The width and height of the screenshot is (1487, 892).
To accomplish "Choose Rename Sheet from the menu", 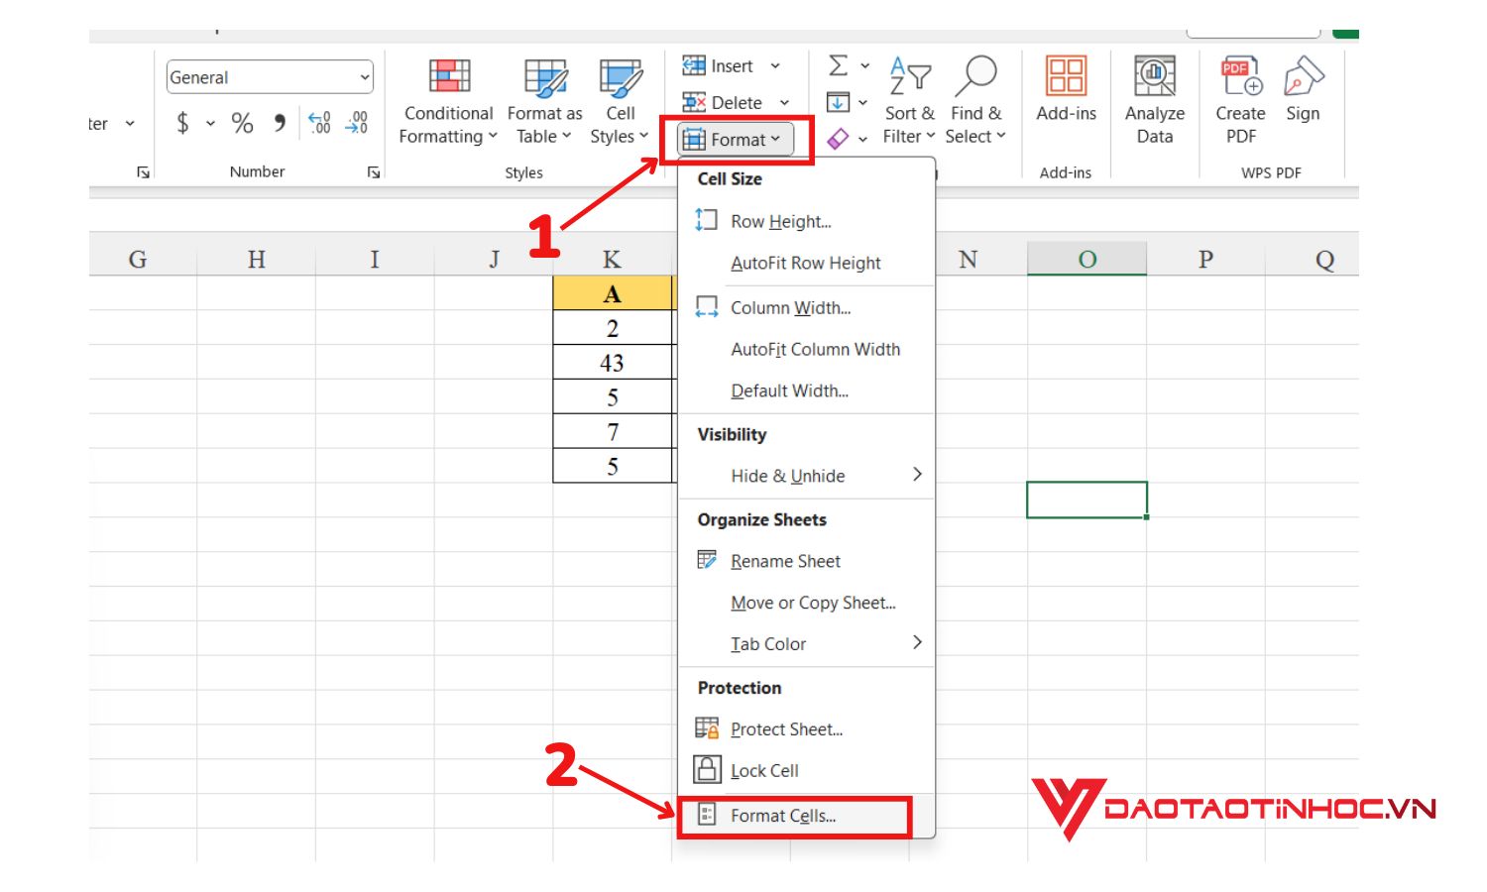I will 785,561.
